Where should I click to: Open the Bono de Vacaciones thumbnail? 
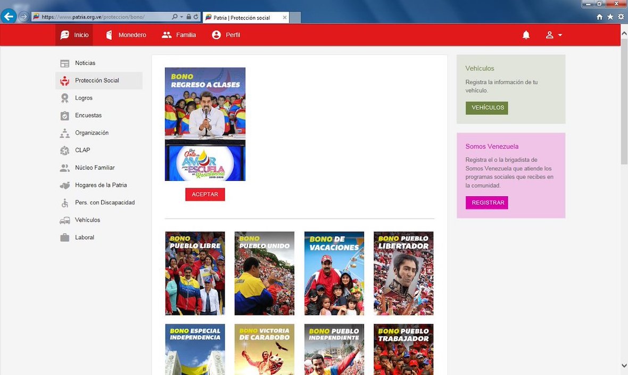tap(334, 273)
